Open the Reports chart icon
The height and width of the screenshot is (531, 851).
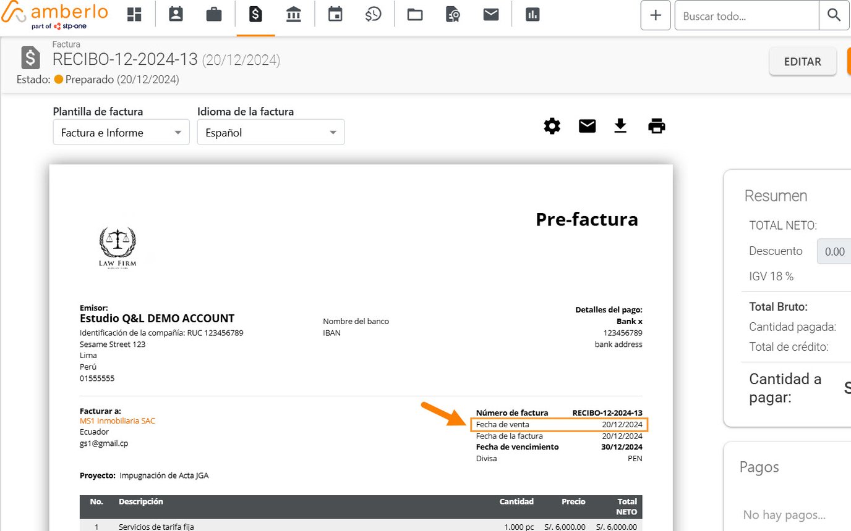tap(532, 14)
